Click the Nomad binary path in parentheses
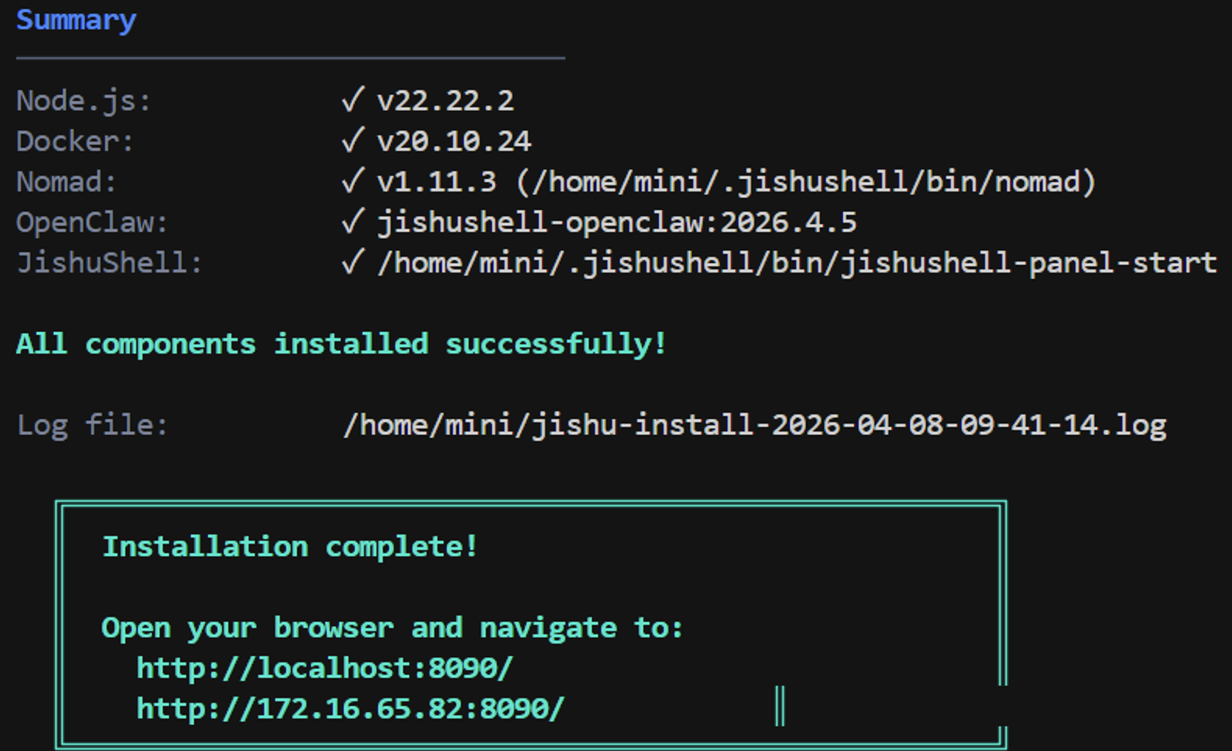The width and height of the screenshot is (1232, 751). tap(806, 182)
